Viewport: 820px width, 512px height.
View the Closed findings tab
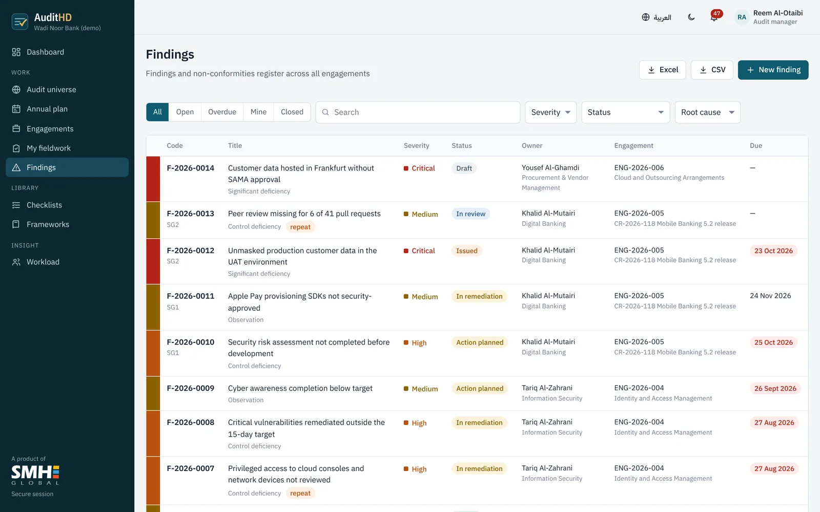pyautogui.click(x=292, y=112)
